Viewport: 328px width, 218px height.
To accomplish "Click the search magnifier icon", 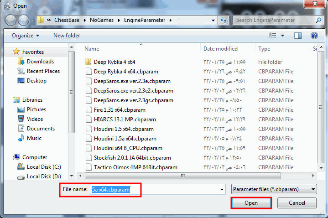I will click(x=318, y=20).
